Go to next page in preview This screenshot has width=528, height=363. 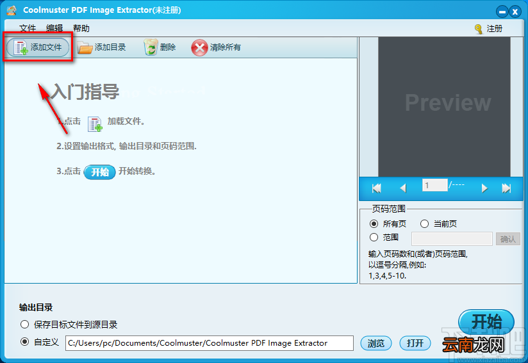pyautogui.click(x=484, y=188)
